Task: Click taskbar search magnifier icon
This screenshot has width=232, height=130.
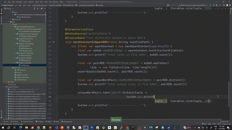Action: click(x=9, y=127)
